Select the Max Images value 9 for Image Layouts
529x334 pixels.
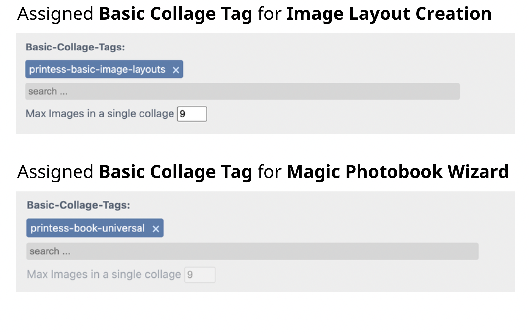click(192, 114)
